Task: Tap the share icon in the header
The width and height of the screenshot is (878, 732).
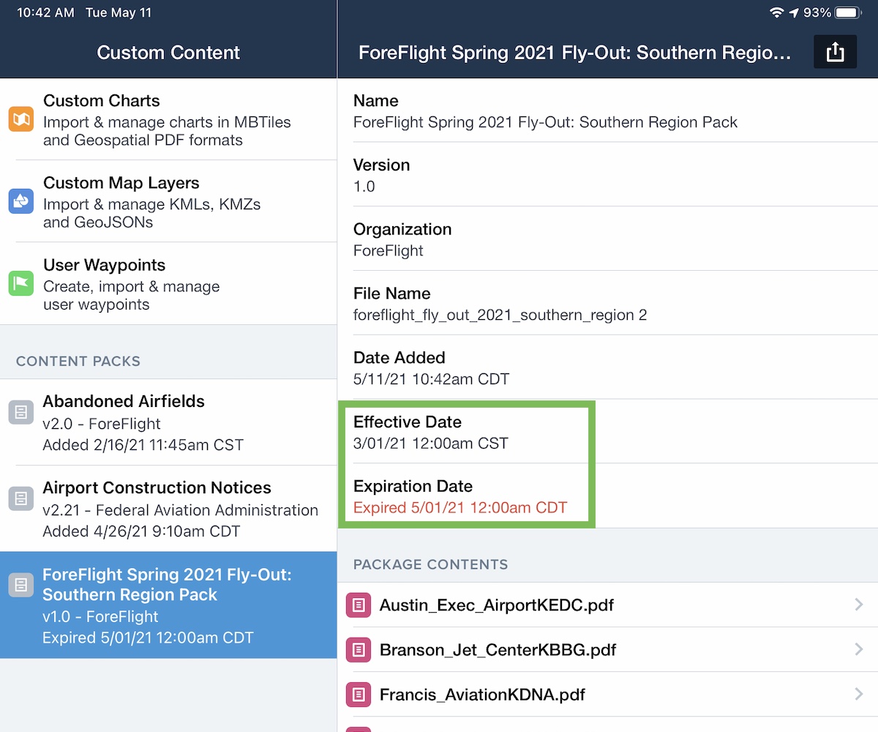Action: click(835, 52)
